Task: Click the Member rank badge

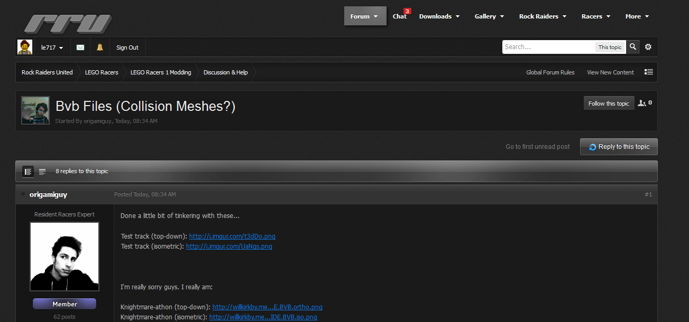Action: pyautogui.click(x=65, y=304)
